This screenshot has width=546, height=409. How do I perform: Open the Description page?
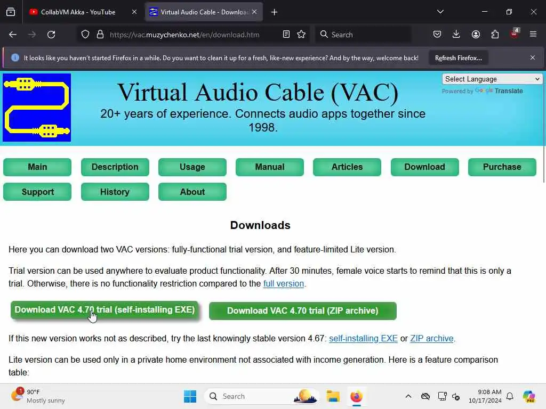tap(115, 167)
